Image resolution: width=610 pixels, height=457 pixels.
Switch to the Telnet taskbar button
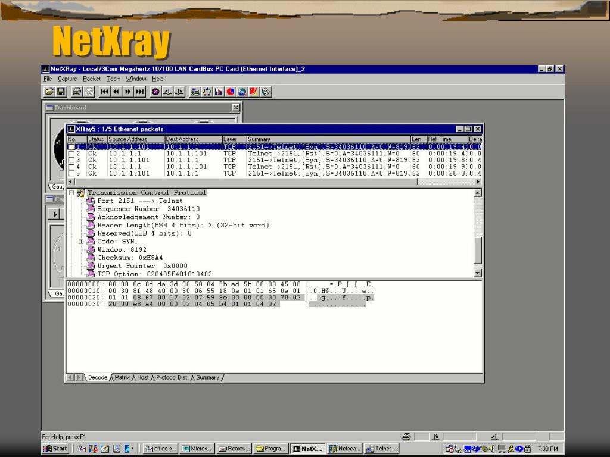point(382,449)
